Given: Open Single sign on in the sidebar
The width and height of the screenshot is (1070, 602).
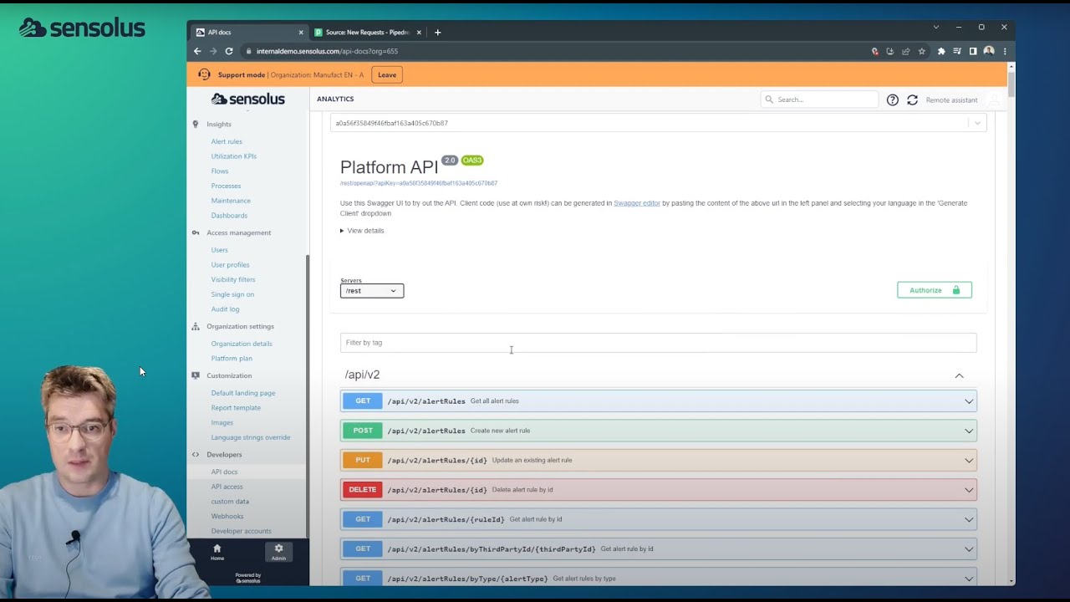Looking at the screenshot, I should pos(232,294).
